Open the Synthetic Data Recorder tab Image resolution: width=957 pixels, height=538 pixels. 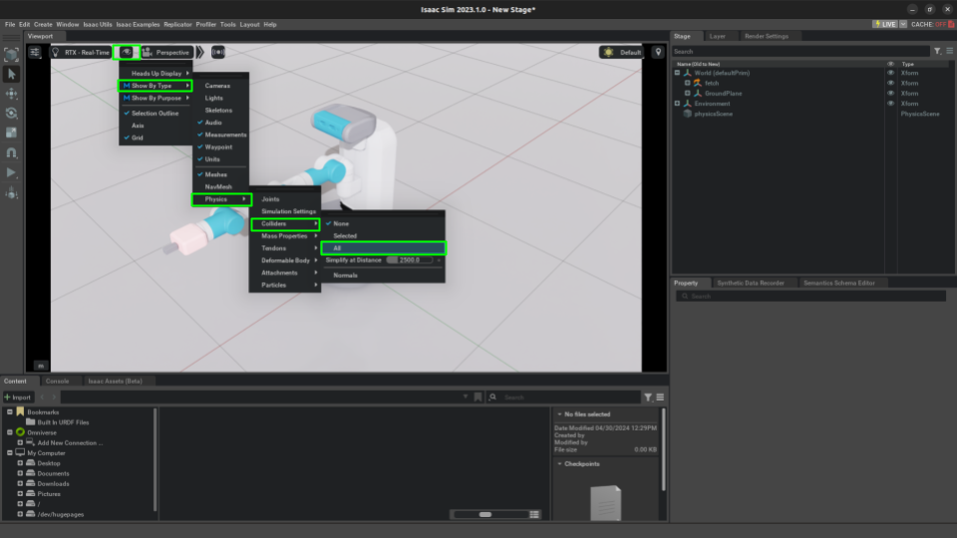[751, 283]
